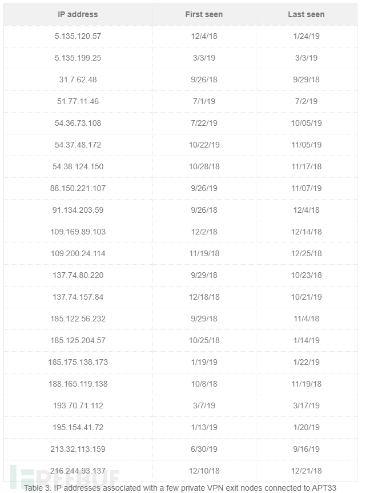Viewport: 370px width, 493px height.
Task: Click IP address 109.200.24.114
Action: [78, 253]
